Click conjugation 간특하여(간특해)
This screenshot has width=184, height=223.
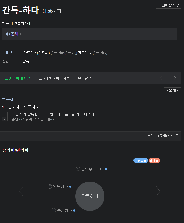[36, 53]
